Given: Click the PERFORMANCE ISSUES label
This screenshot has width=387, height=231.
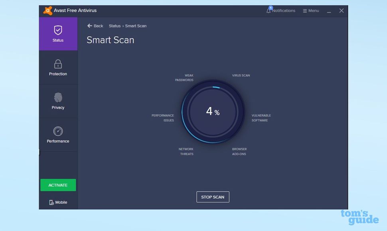Looking at the screenshot, I should pos(163,118).
